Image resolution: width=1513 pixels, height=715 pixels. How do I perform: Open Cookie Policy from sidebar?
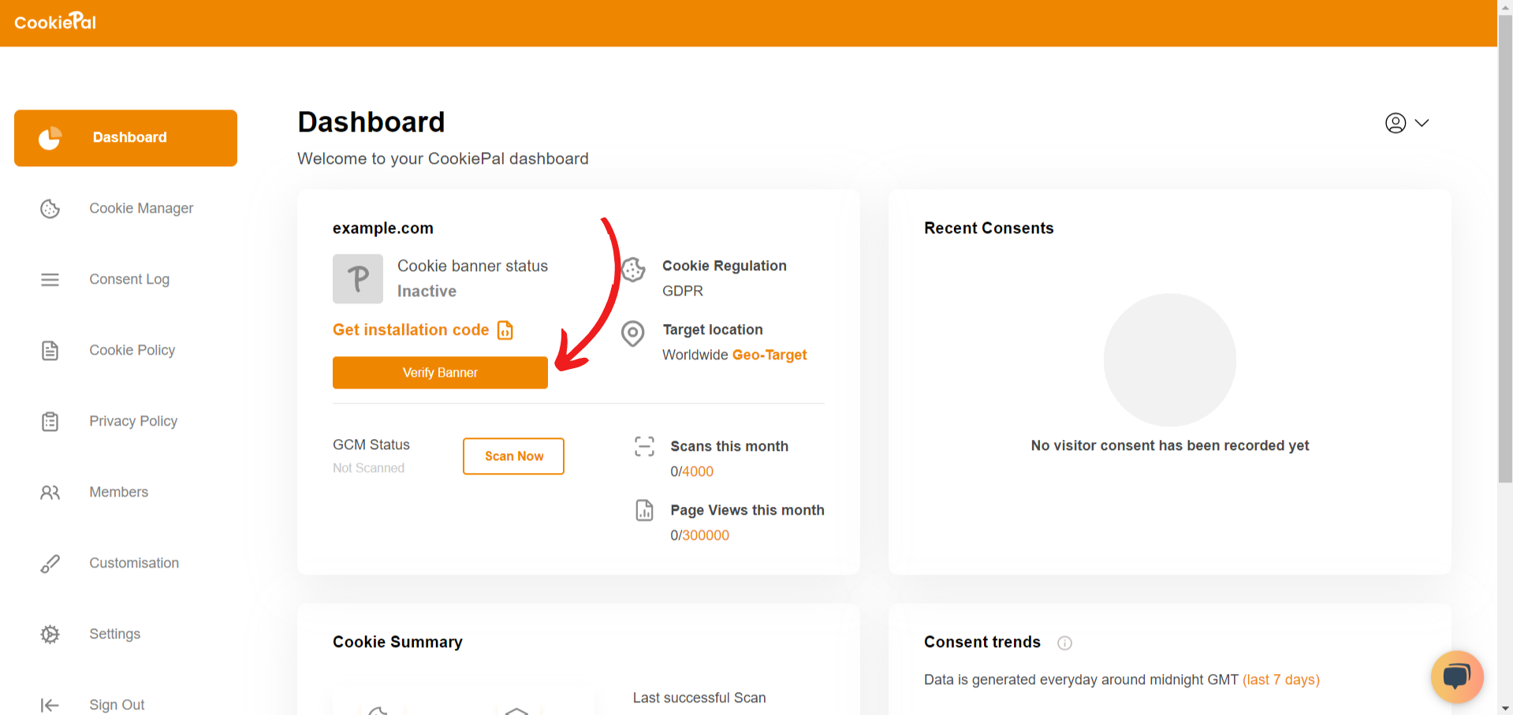(x=132, y=350)
